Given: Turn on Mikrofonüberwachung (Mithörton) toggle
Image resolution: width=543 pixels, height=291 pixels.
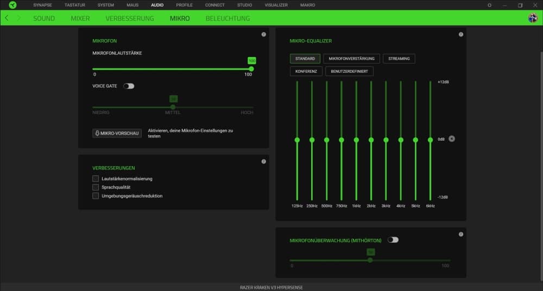Looking at the screenshot, I should pyautogui.click(x=393, y=240).
